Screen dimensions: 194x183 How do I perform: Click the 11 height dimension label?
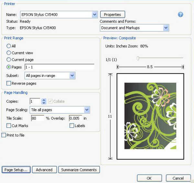(x=110, y=116)
